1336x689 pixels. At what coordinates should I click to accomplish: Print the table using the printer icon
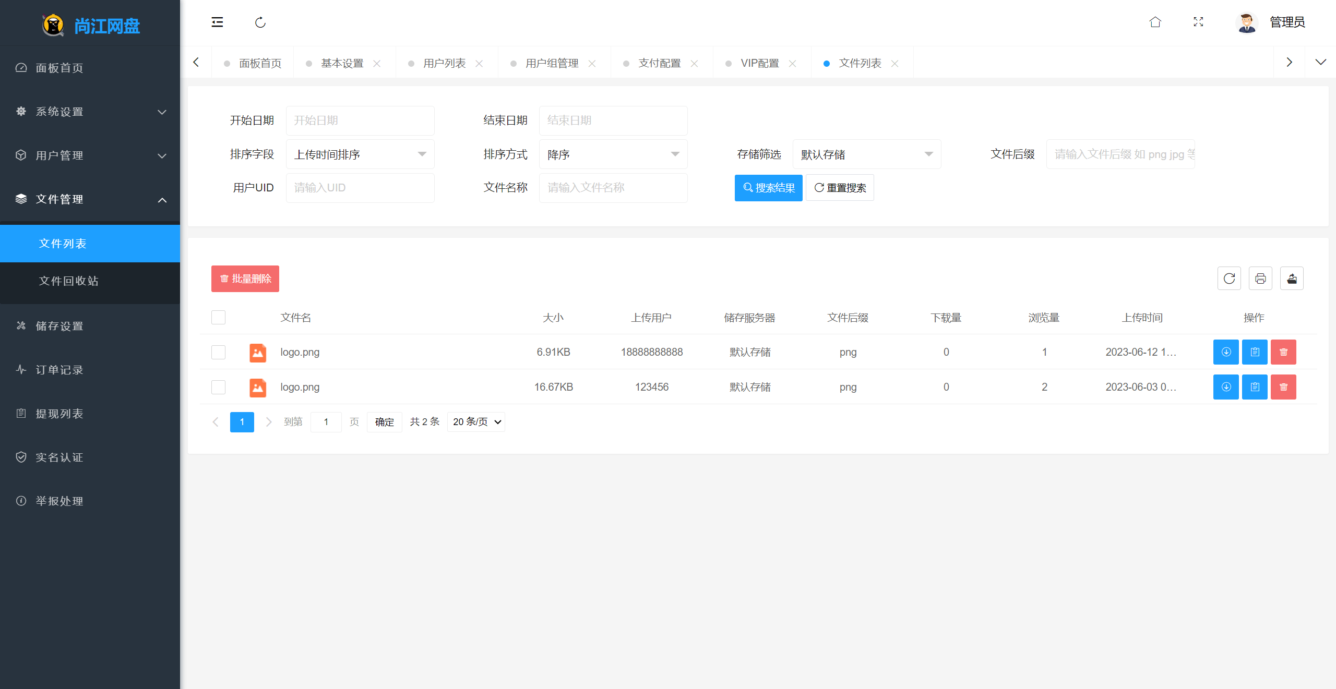tap(1260, 279)
